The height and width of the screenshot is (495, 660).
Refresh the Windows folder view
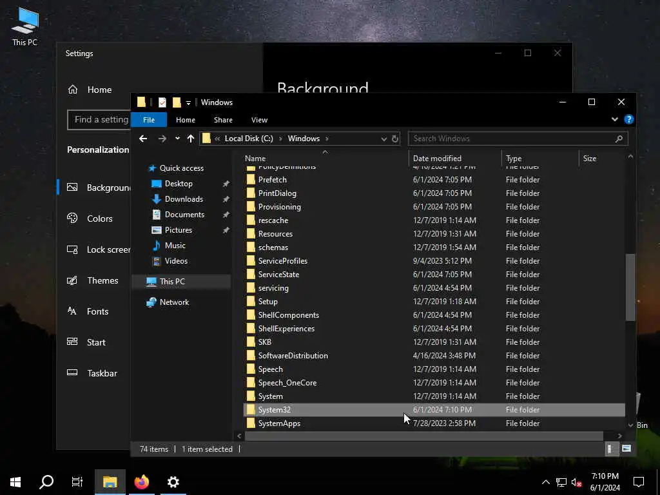[x=395, y=139]
